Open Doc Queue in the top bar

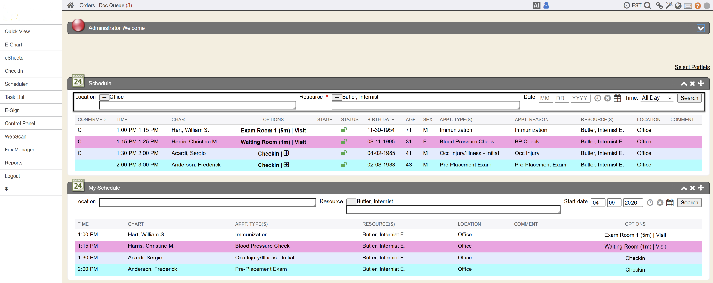click(115, 5)
